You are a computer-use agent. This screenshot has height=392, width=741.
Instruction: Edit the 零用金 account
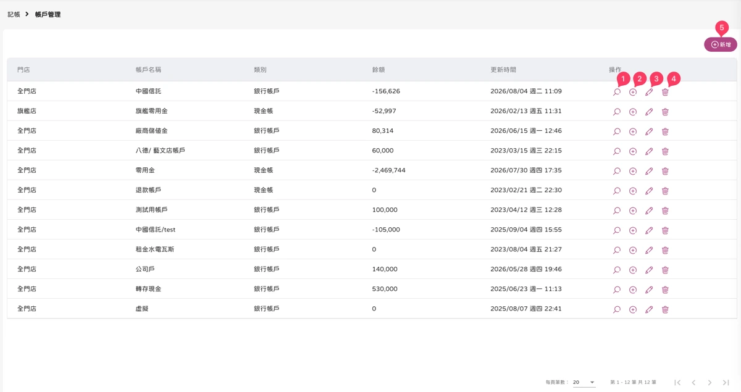649,171
